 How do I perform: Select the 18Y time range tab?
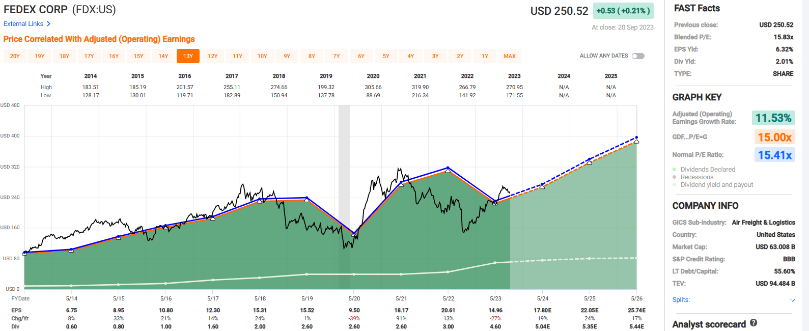pos(64,56)
